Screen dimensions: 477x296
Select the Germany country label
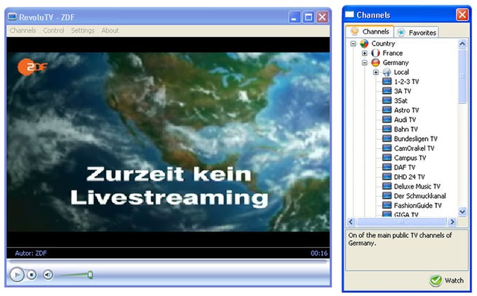[396, 62]
